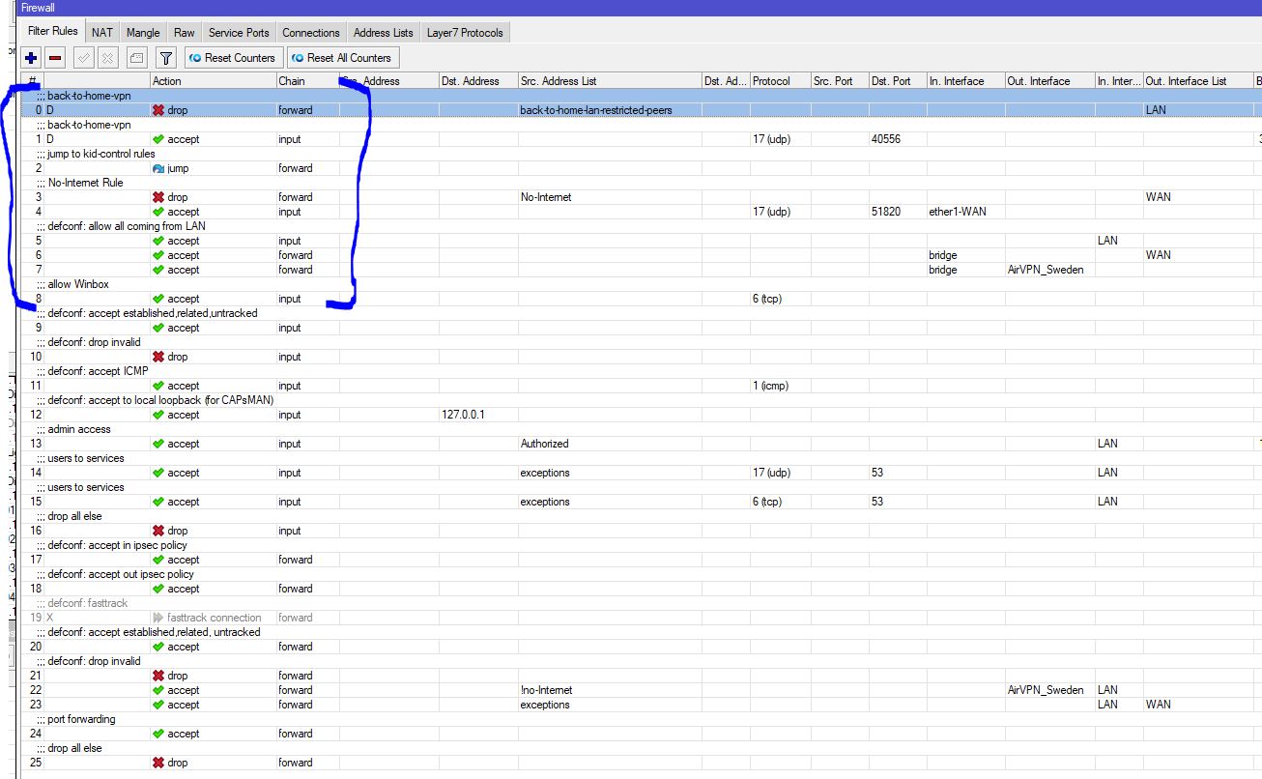Click the accept icon of rule 12
This screenshot has width=1262, height=779.
(158, 415)
